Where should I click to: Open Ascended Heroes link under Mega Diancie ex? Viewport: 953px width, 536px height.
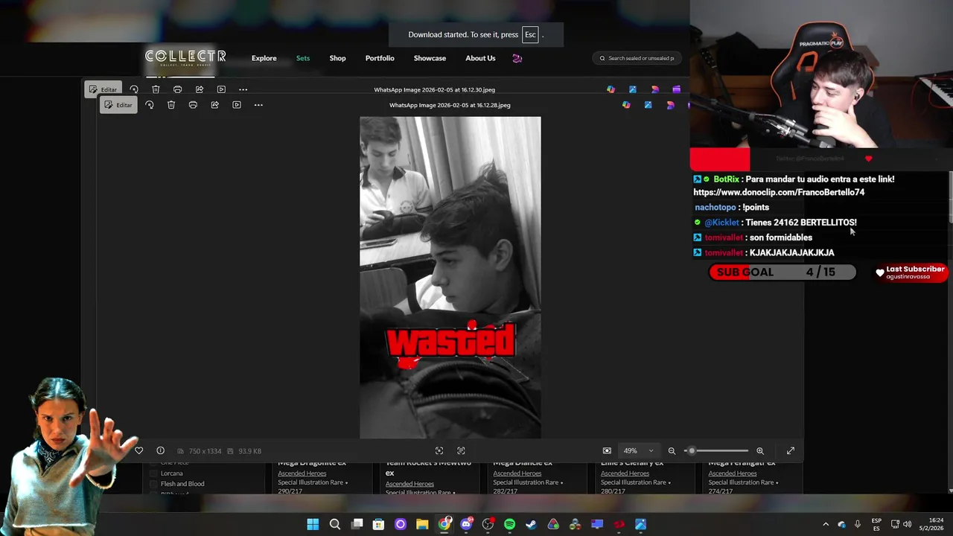517,473
